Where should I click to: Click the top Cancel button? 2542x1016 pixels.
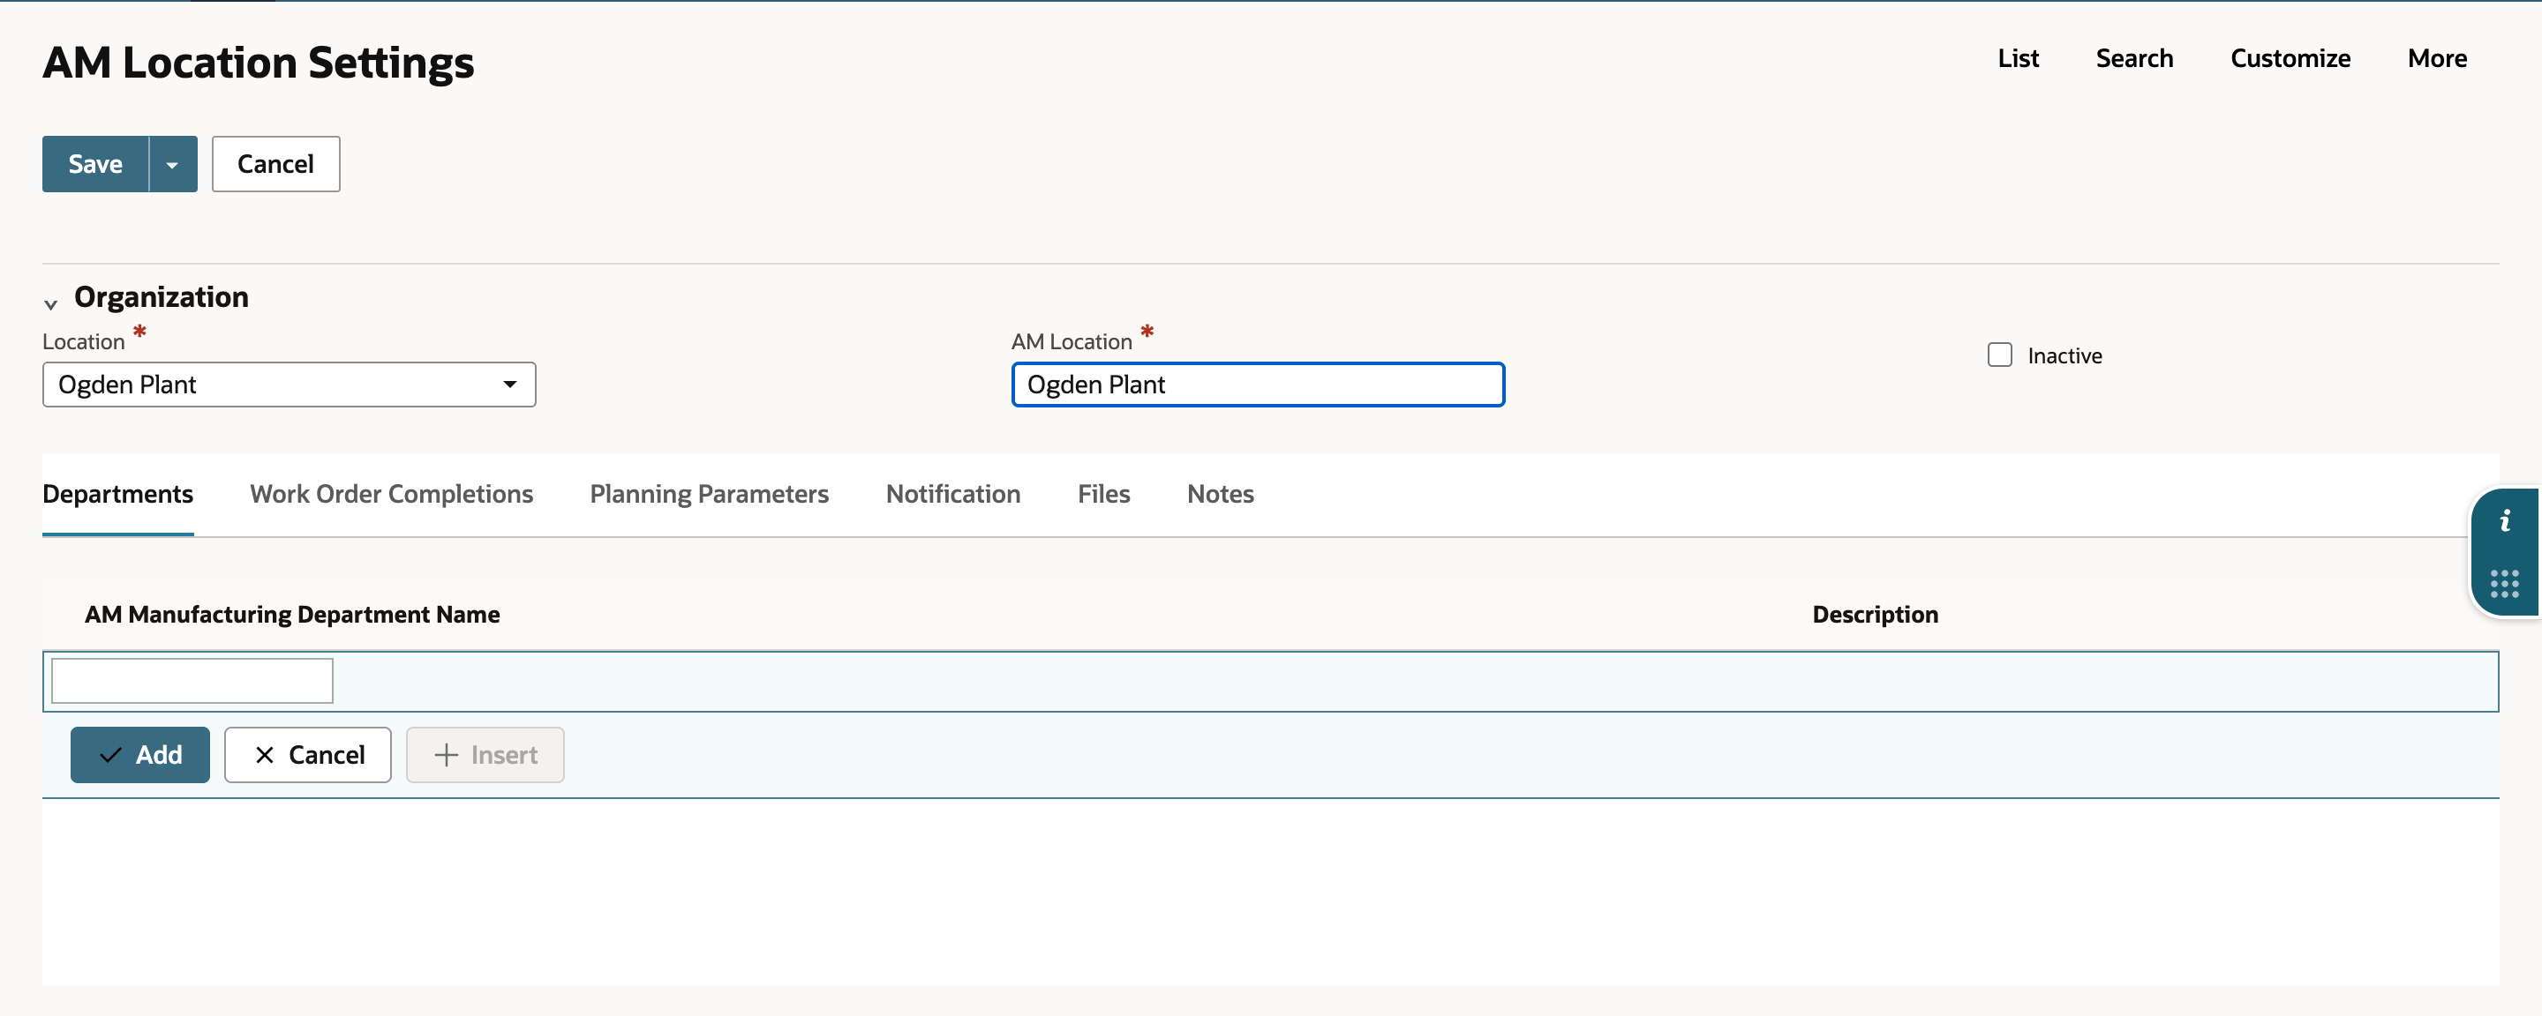275,164
